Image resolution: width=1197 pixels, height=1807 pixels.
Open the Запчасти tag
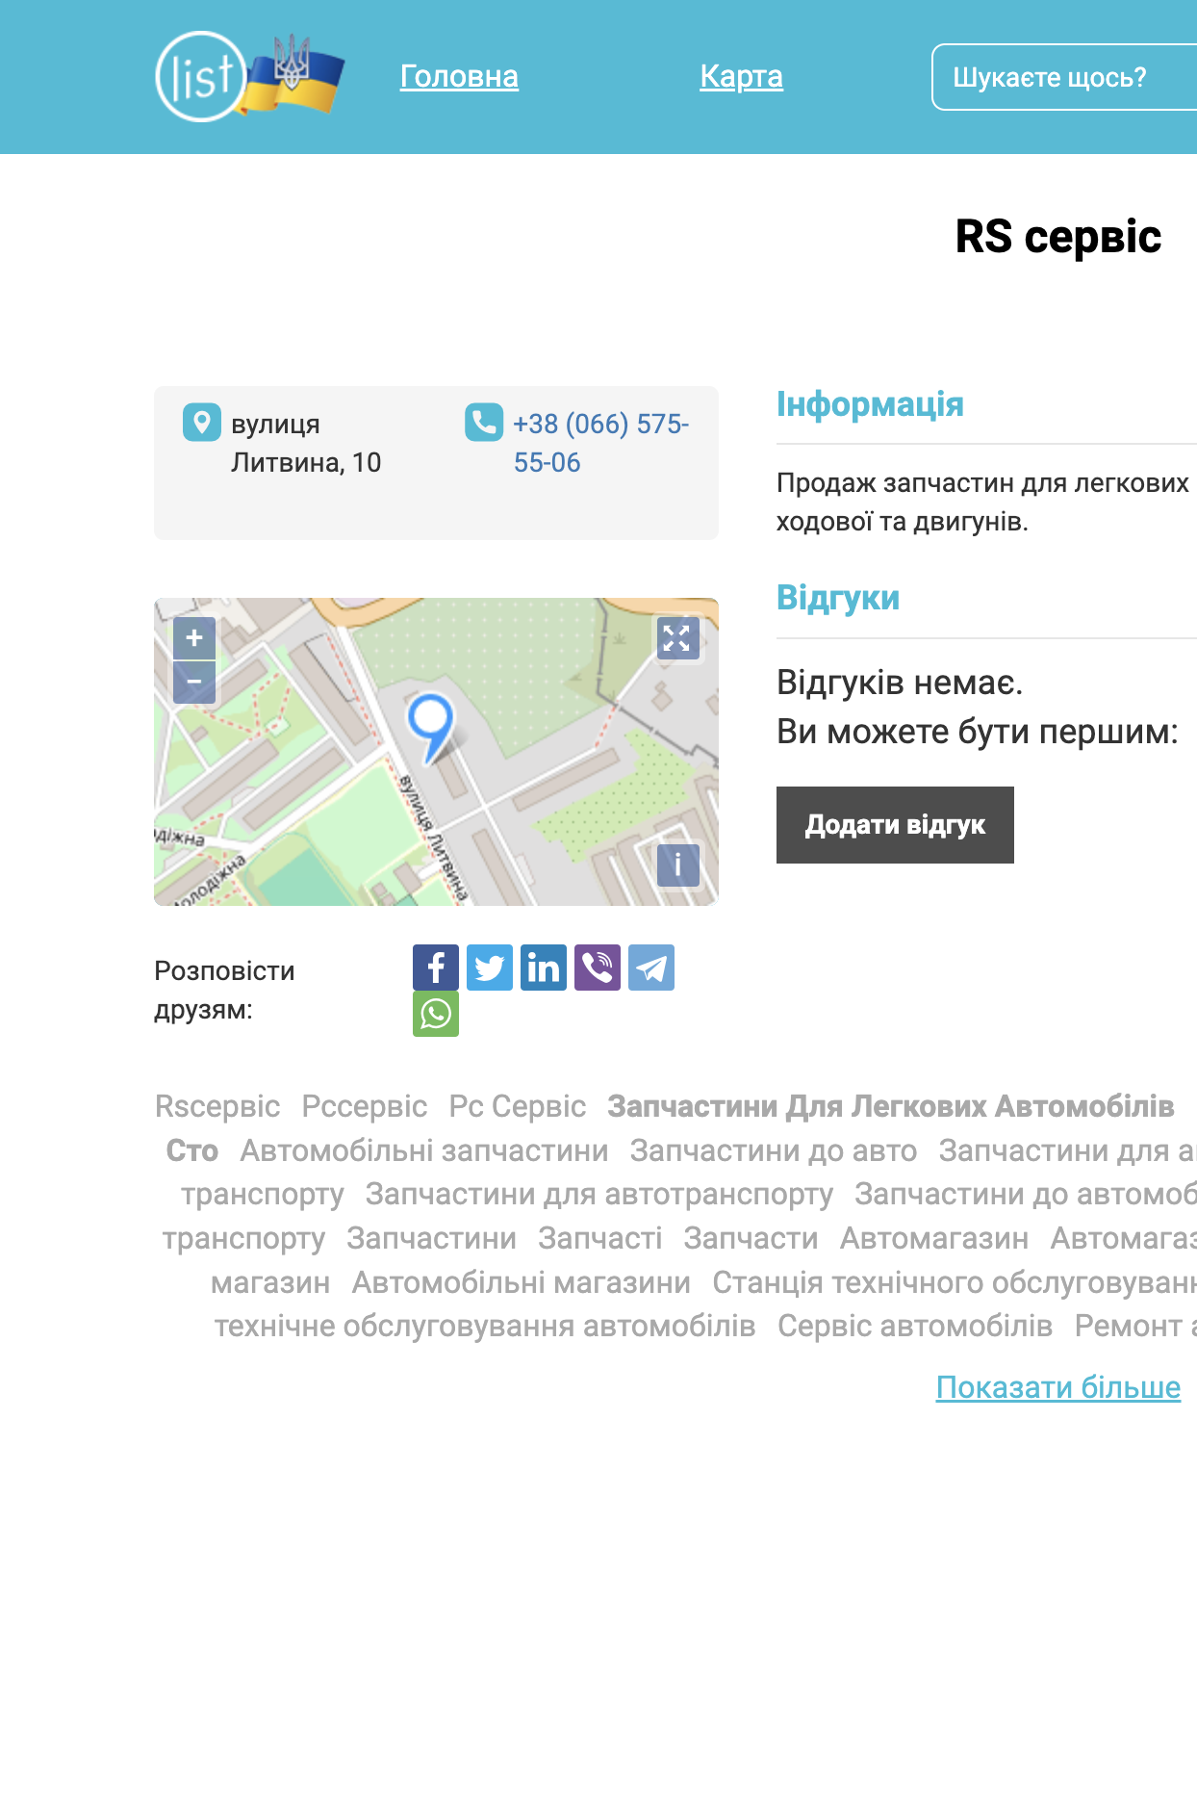[751, 1238]
